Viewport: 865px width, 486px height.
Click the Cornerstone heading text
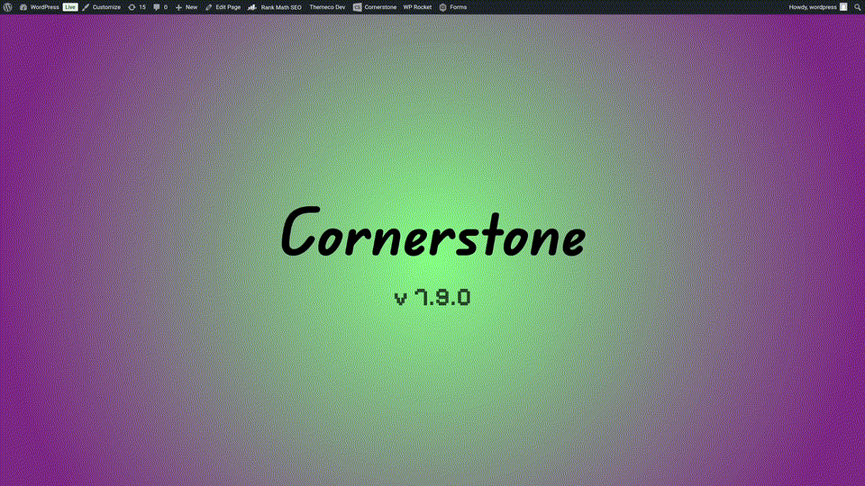(433, 232)
